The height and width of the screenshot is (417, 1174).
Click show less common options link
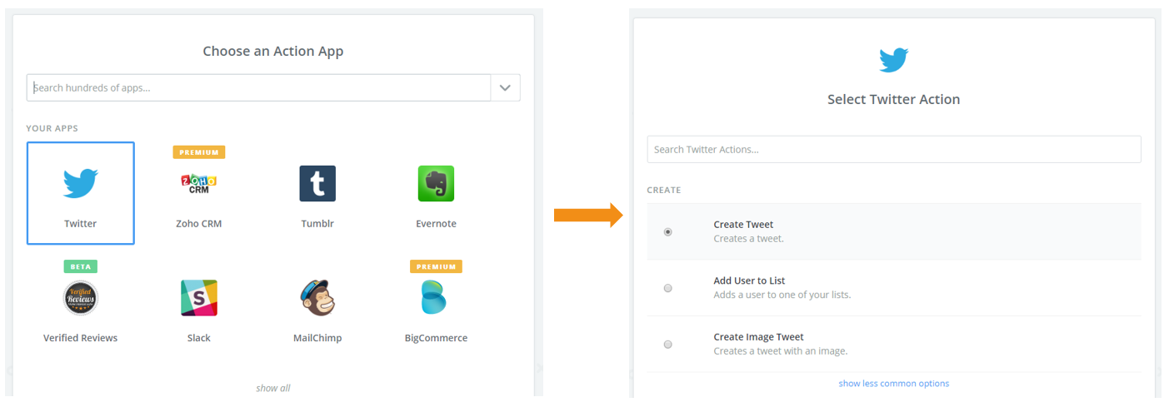894,384
